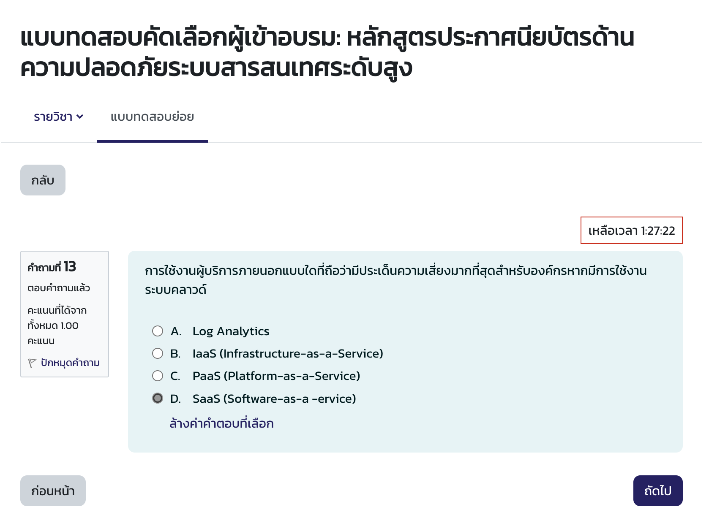Select option D SaaS
The width and height of the screenshot is (709, 526).
[157, 398]
